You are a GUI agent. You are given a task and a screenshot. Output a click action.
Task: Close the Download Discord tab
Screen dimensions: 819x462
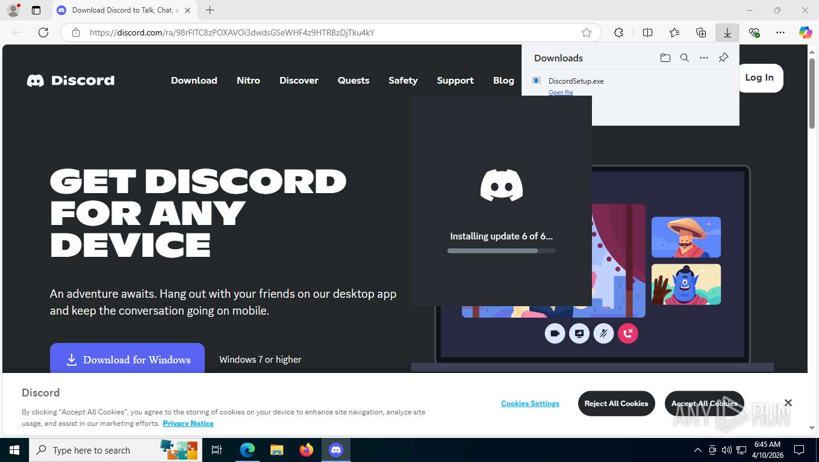188,10
